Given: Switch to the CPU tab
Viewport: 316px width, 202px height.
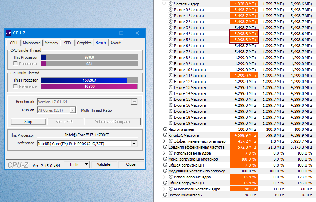Looking at the screenshot, I should 13,43.
